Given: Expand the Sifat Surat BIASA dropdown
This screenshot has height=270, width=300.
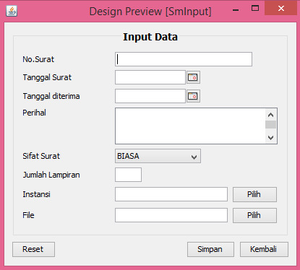Looking at the screenshot, I should pos(158,156).
